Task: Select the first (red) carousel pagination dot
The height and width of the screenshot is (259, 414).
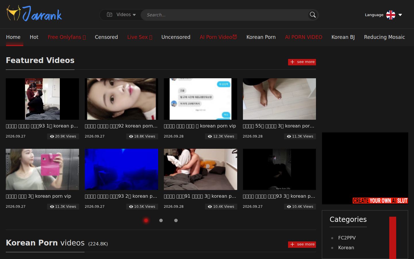Action: [146, 220]
